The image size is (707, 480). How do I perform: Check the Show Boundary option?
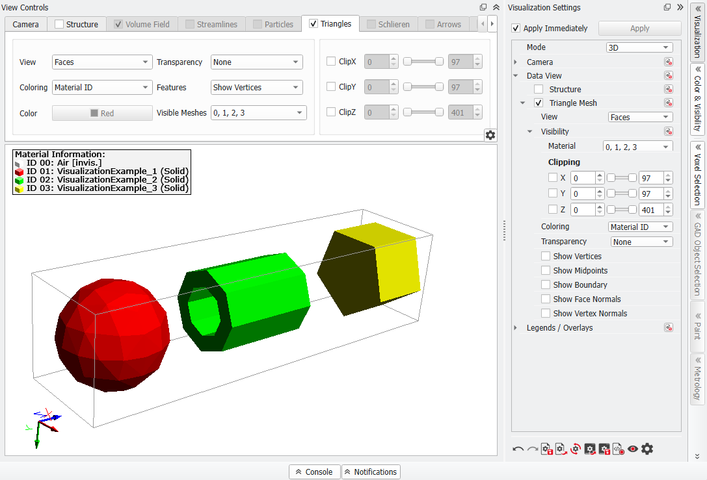pos(546,284)
